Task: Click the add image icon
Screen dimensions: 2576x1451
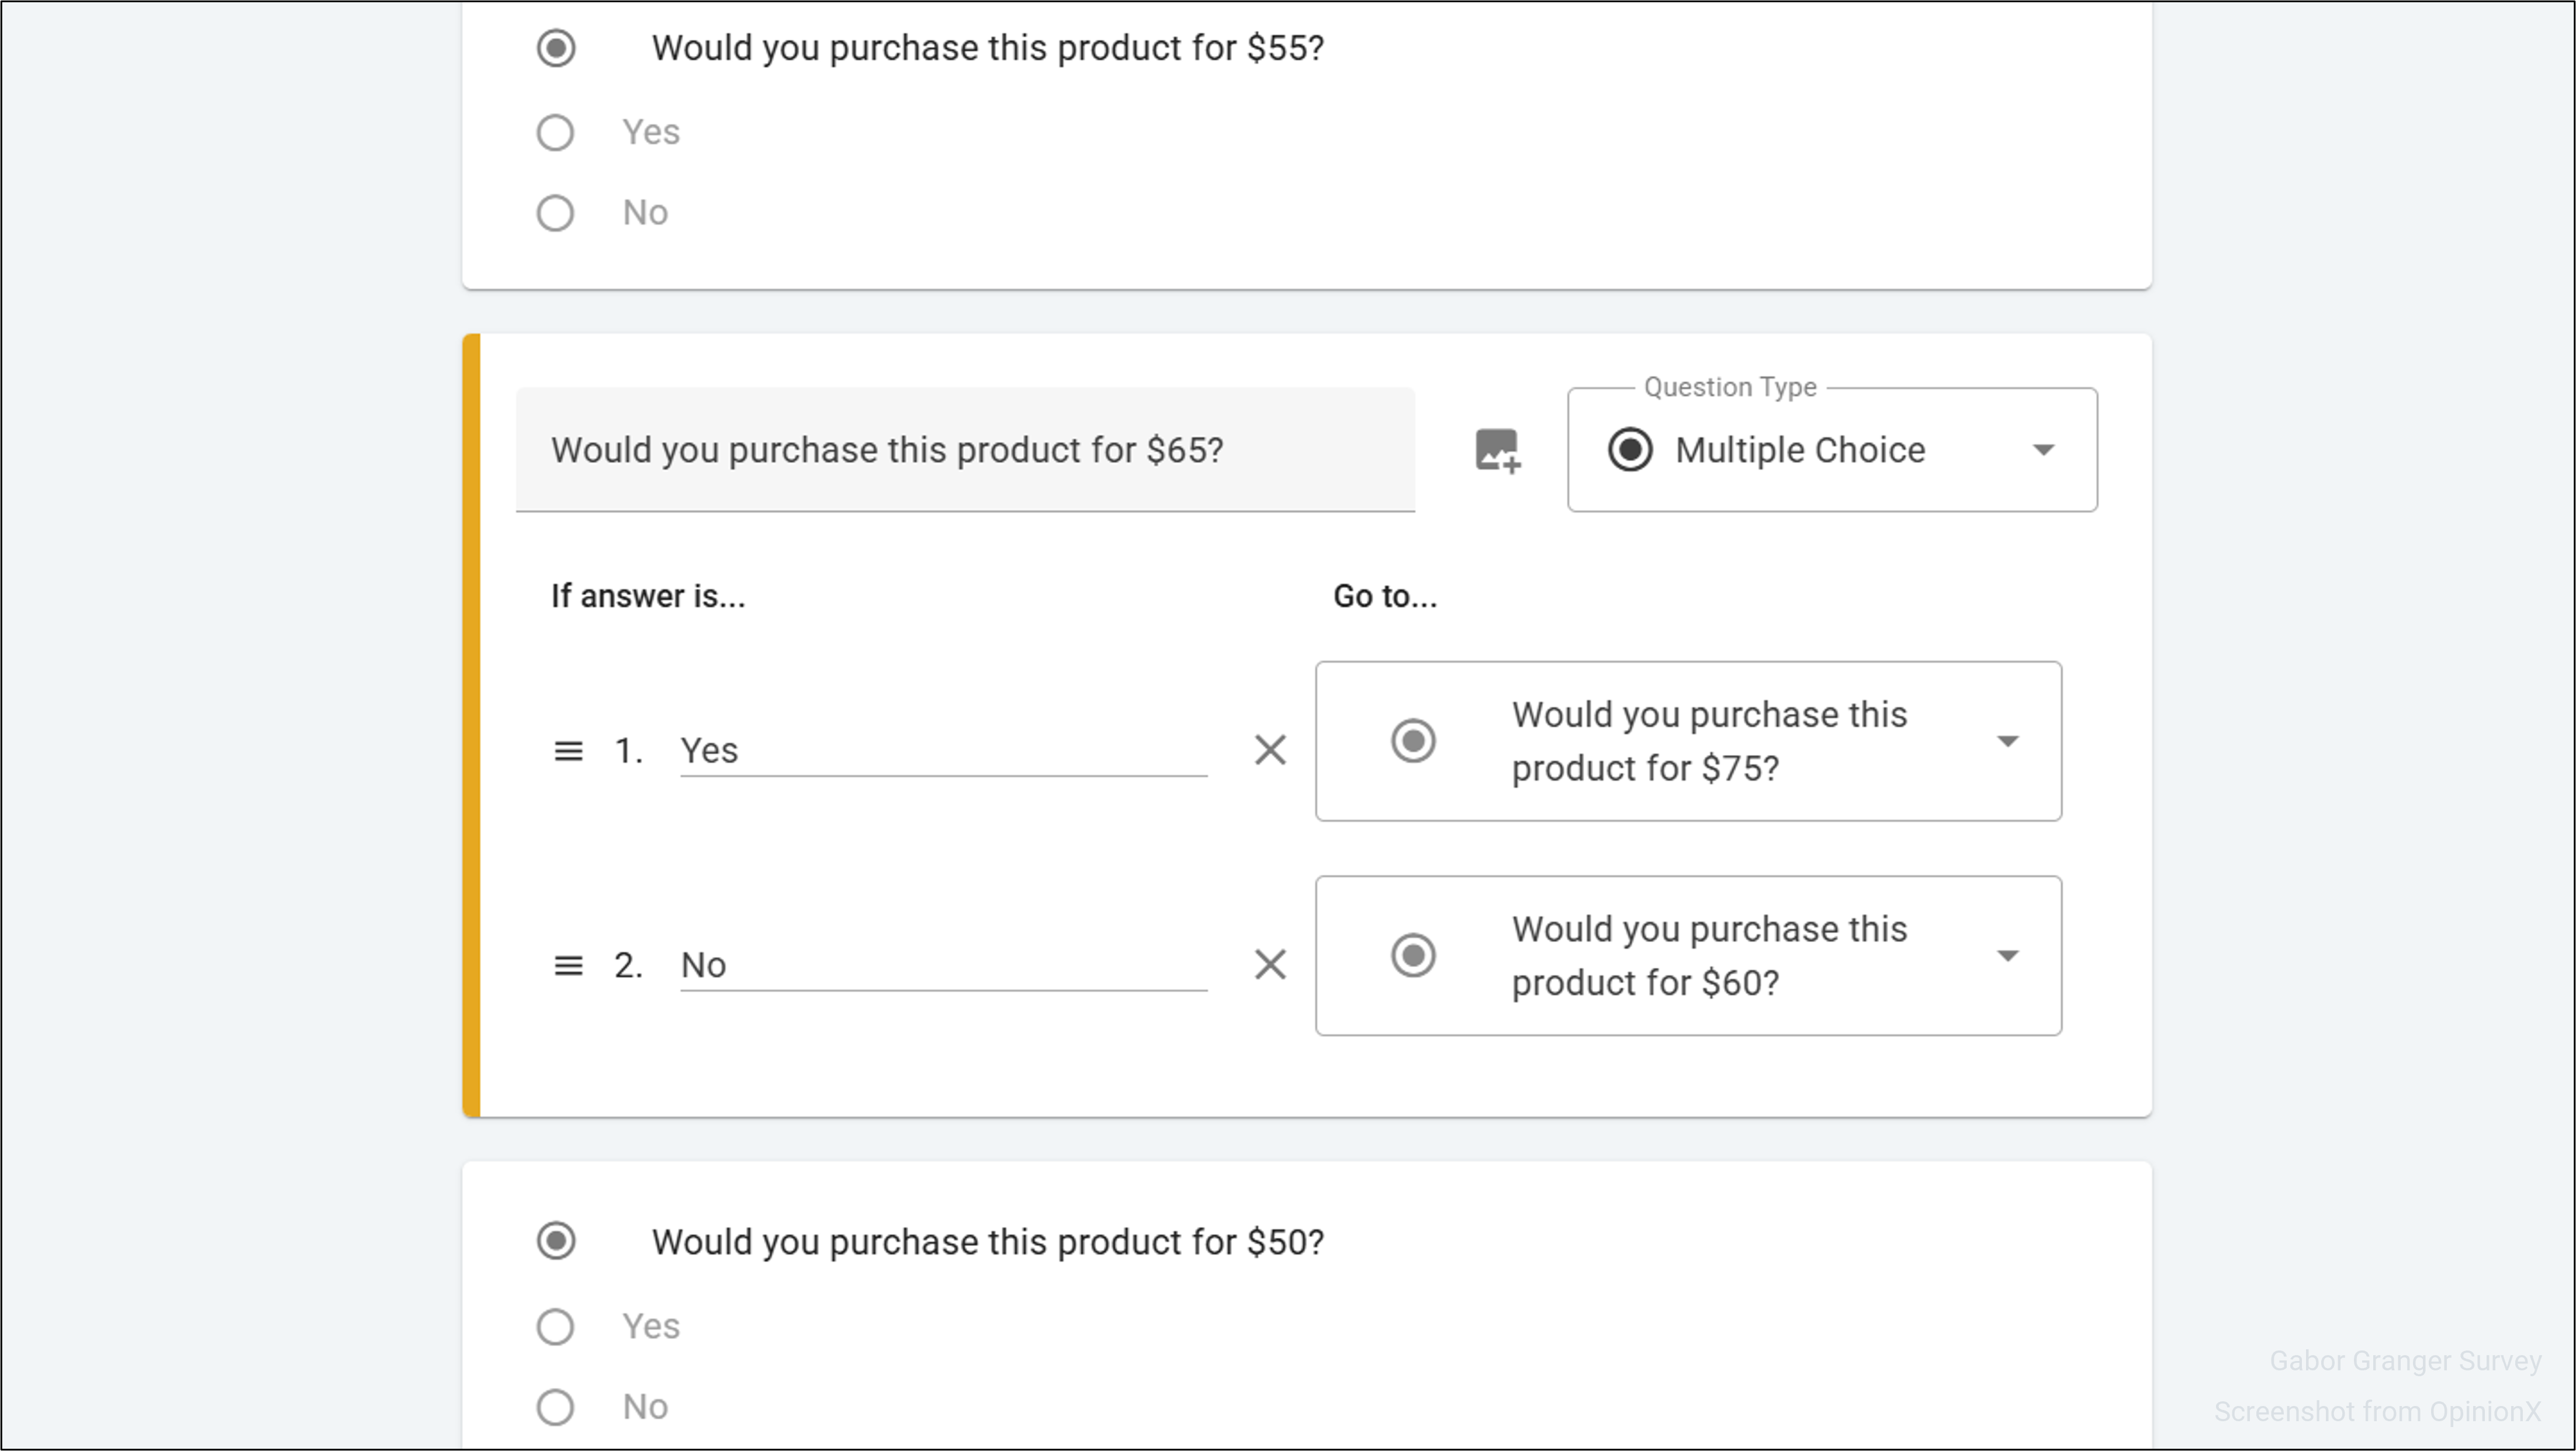Action: click(1497, 450)
